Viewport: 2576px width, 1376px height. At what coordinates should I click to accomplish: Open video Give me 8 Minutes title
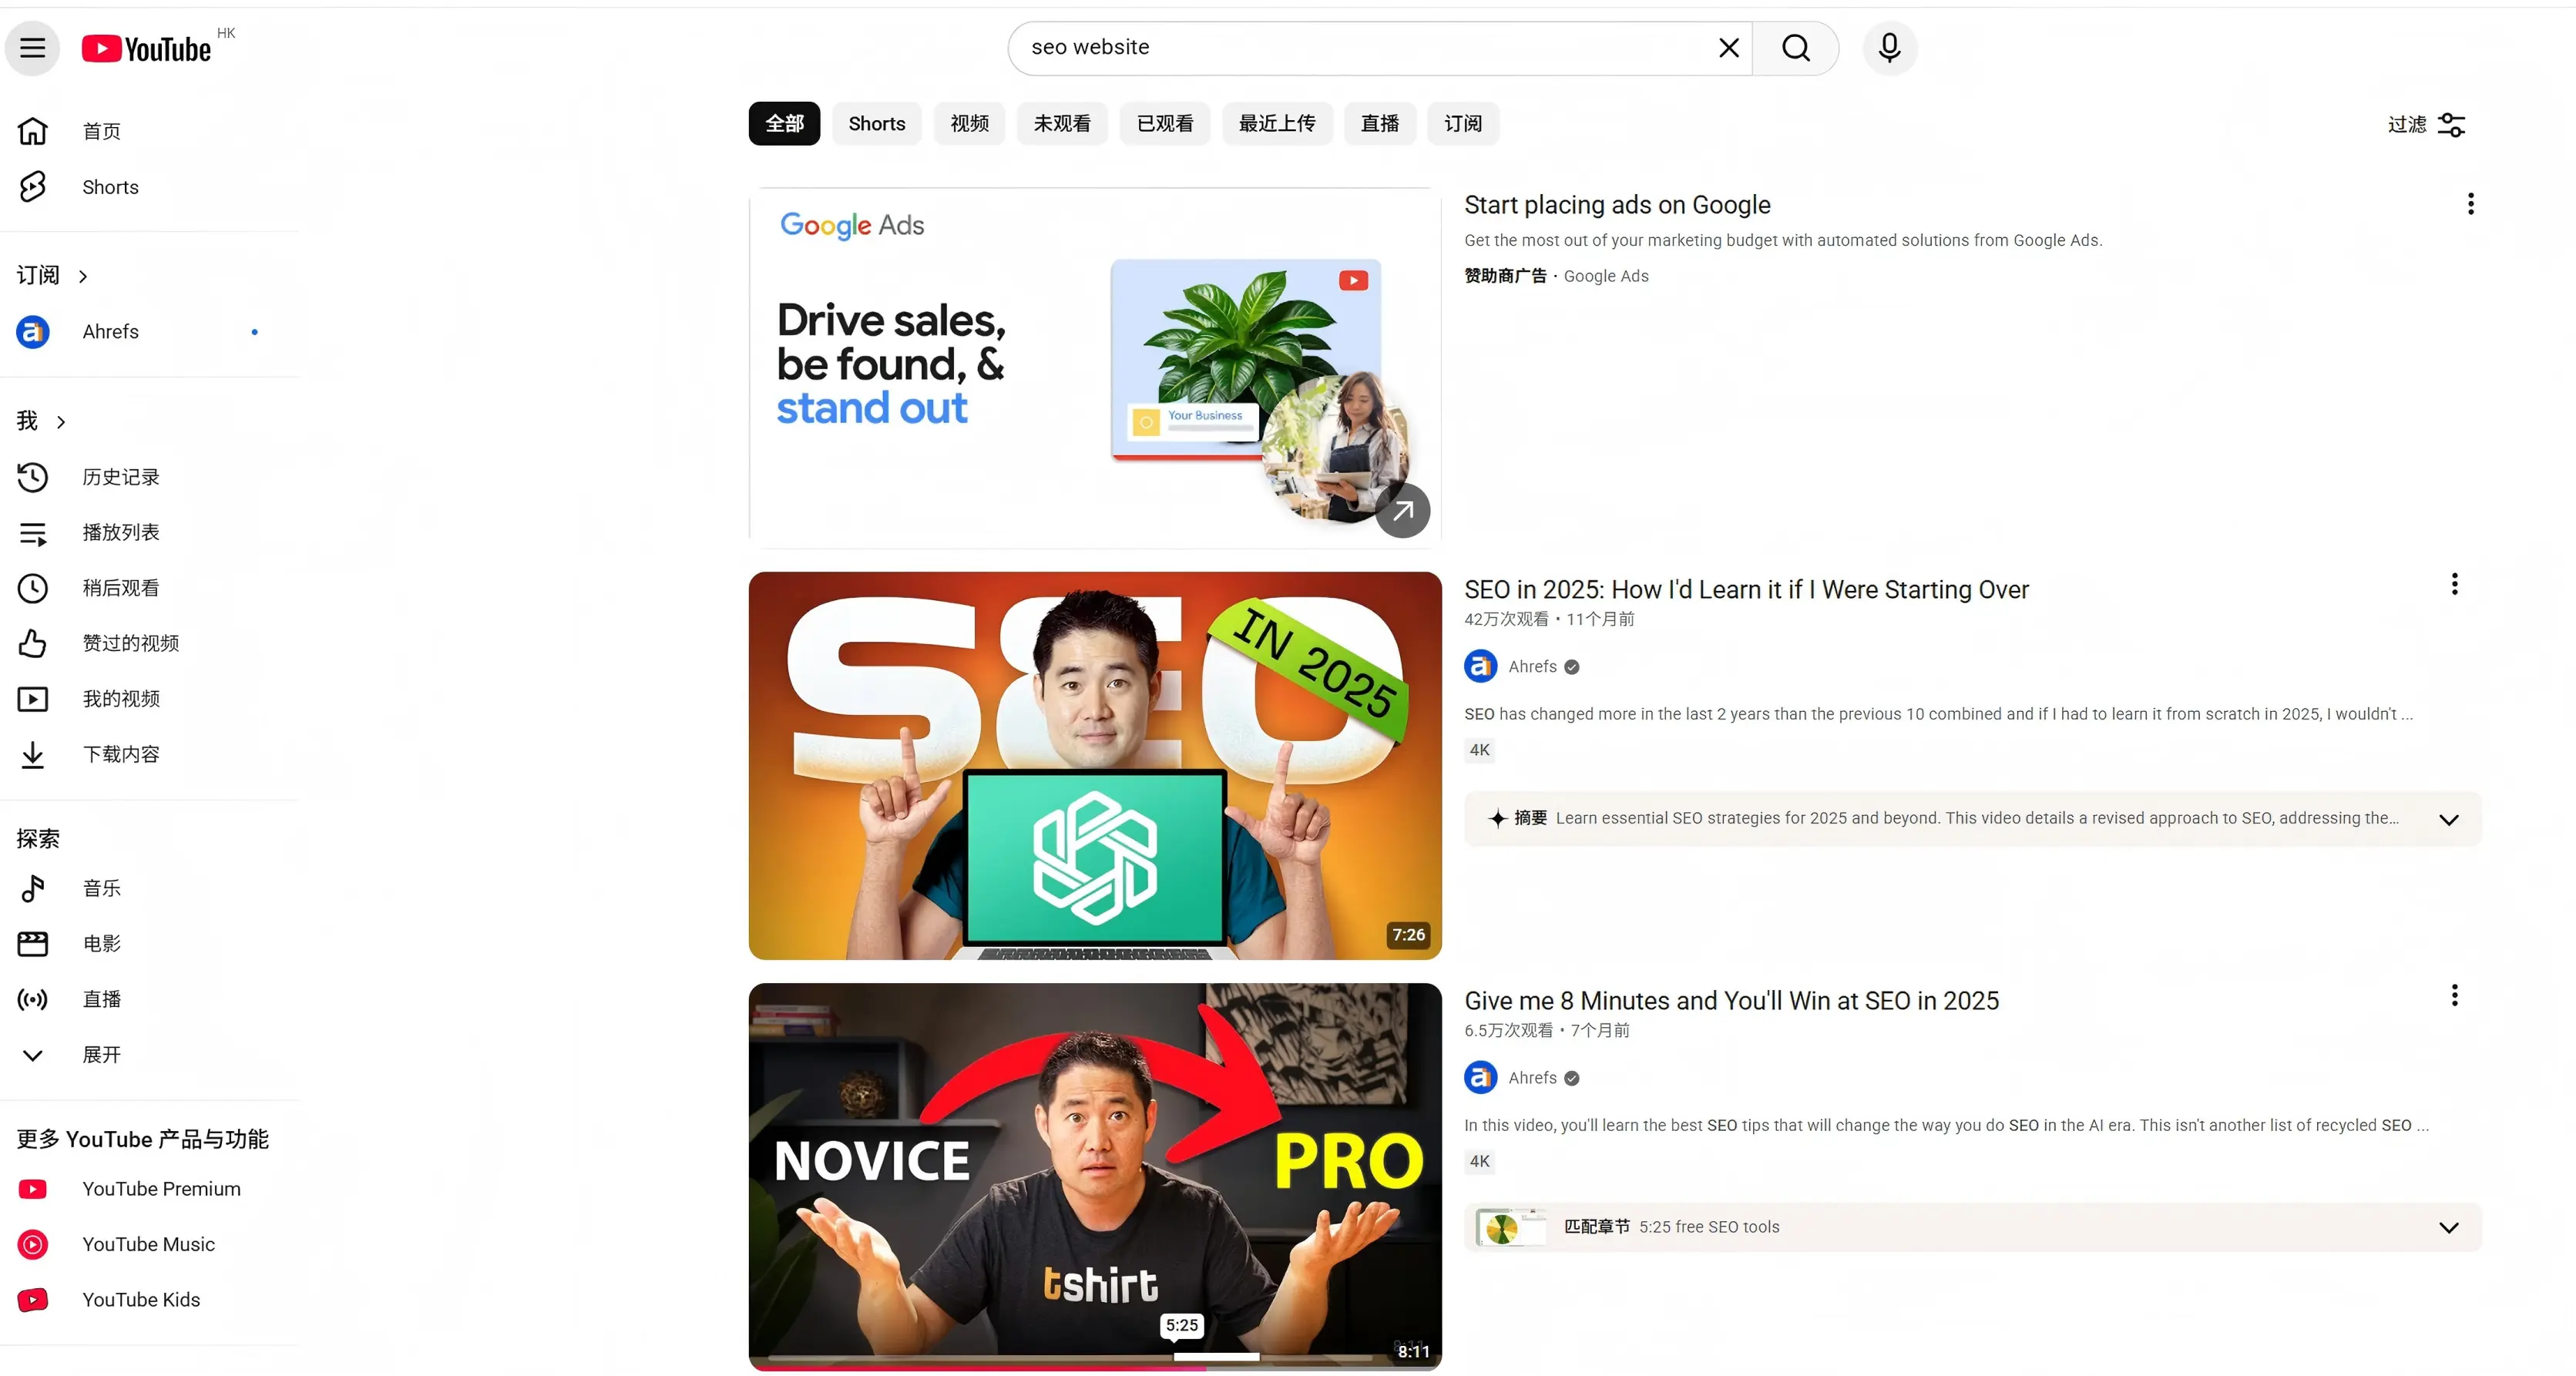pos(1731,1001)
